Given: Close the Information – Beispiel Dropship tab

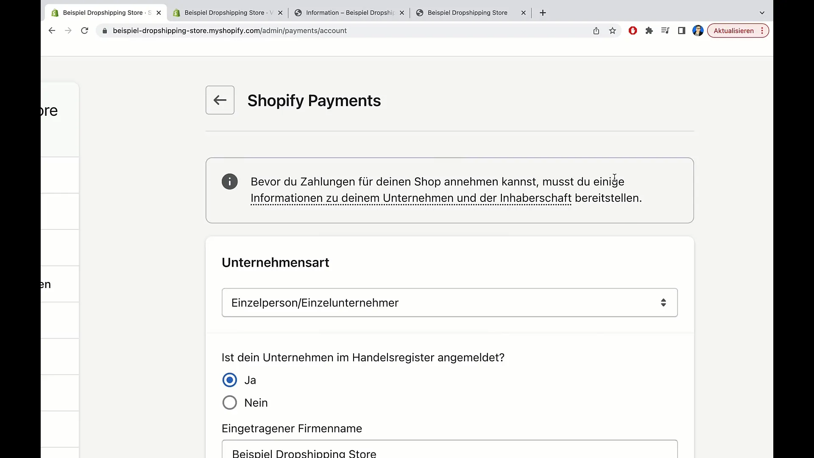Looking at the screenshot, I should [x=402, y=13].
